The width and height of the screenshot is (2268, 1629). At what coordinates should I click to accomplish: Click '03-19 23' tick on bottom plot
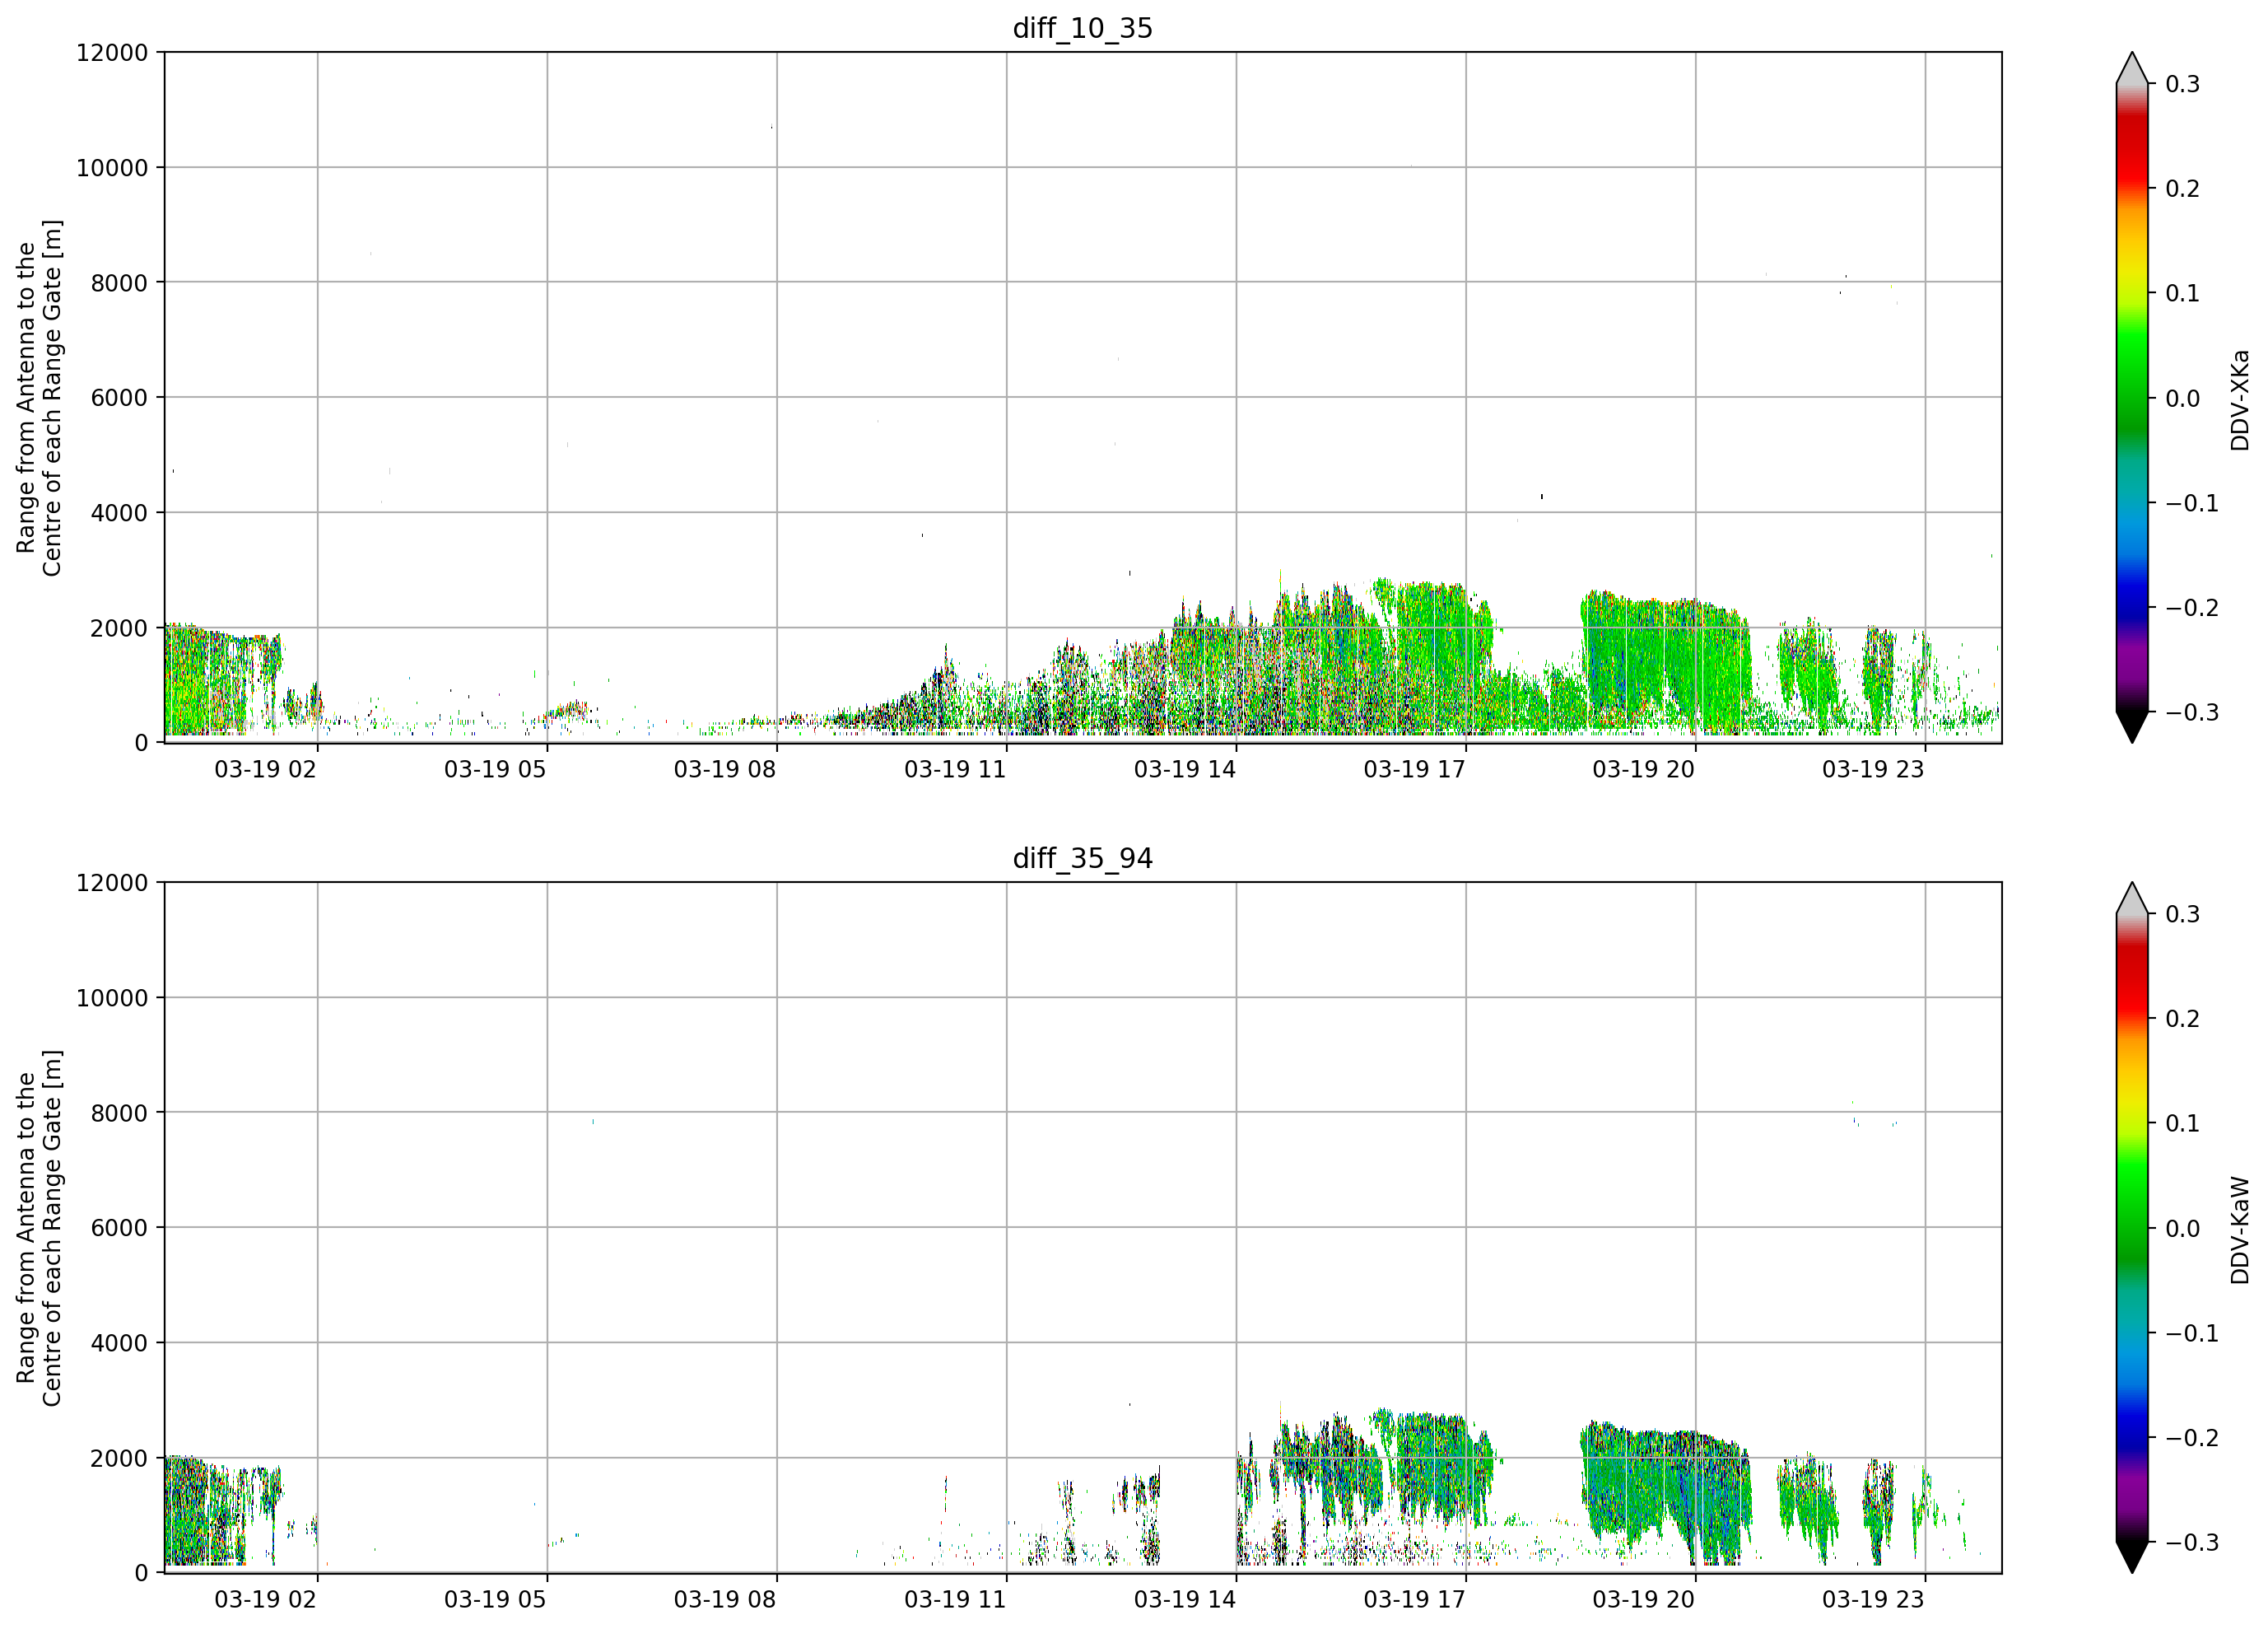pyautogui.click(x=1873, y=1600)
